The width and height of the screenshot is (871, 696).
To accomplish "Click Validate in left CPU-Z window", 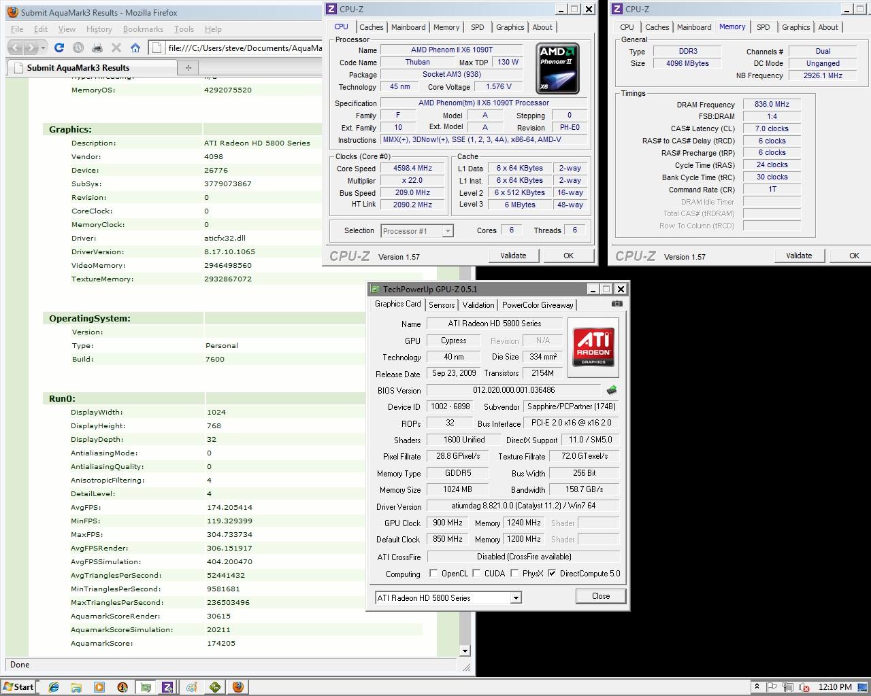I will pos(513,256).
